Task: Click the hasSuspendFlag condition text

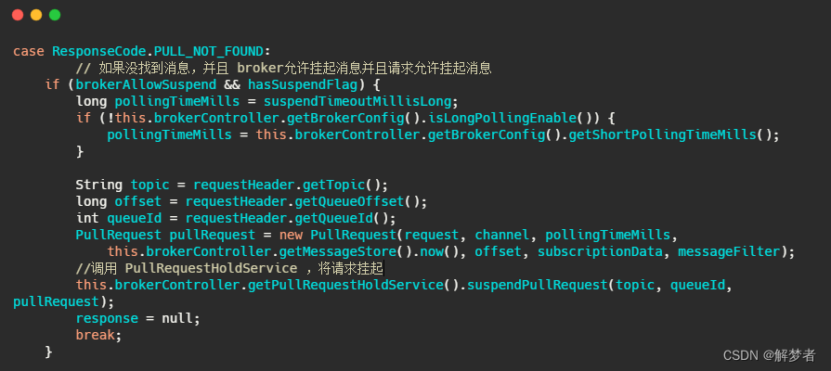Action: [x=303, y=84]
